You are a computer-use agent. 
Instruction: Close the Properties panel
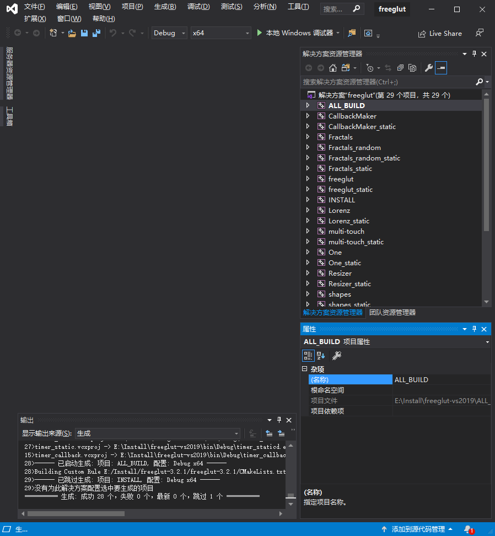click(x=484, y=329)
